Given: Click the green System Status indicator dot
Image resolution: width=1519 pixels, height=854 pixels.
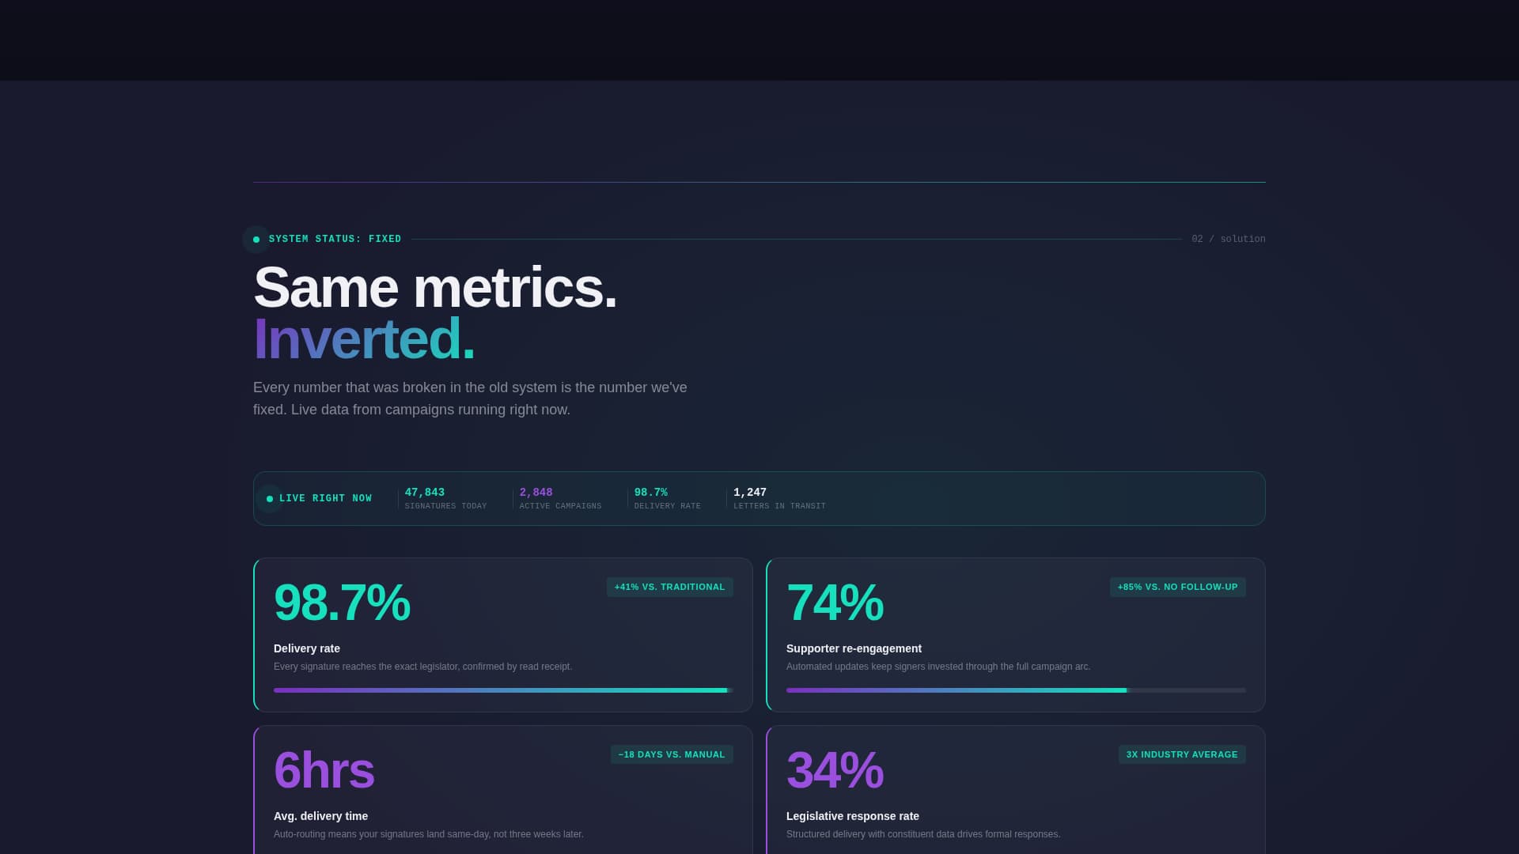Looking at the screenshot, I should pos(256,240).
